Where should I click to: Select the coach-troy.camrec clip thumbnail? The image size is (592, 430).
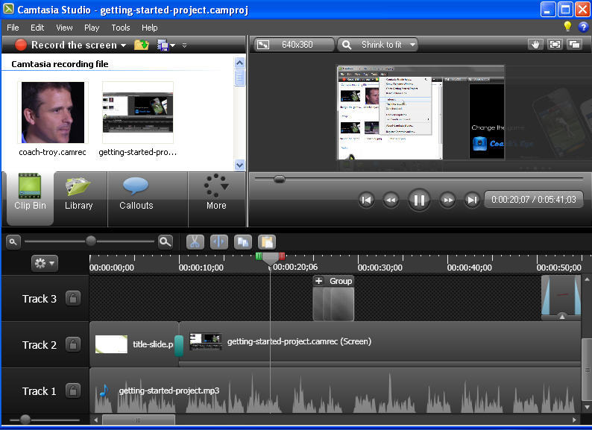pyautogui.click(x=53, y=112)
